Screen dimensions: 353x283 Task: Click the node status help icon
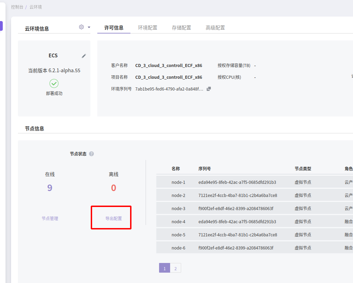pyautogui.click(x=91, y=154)
